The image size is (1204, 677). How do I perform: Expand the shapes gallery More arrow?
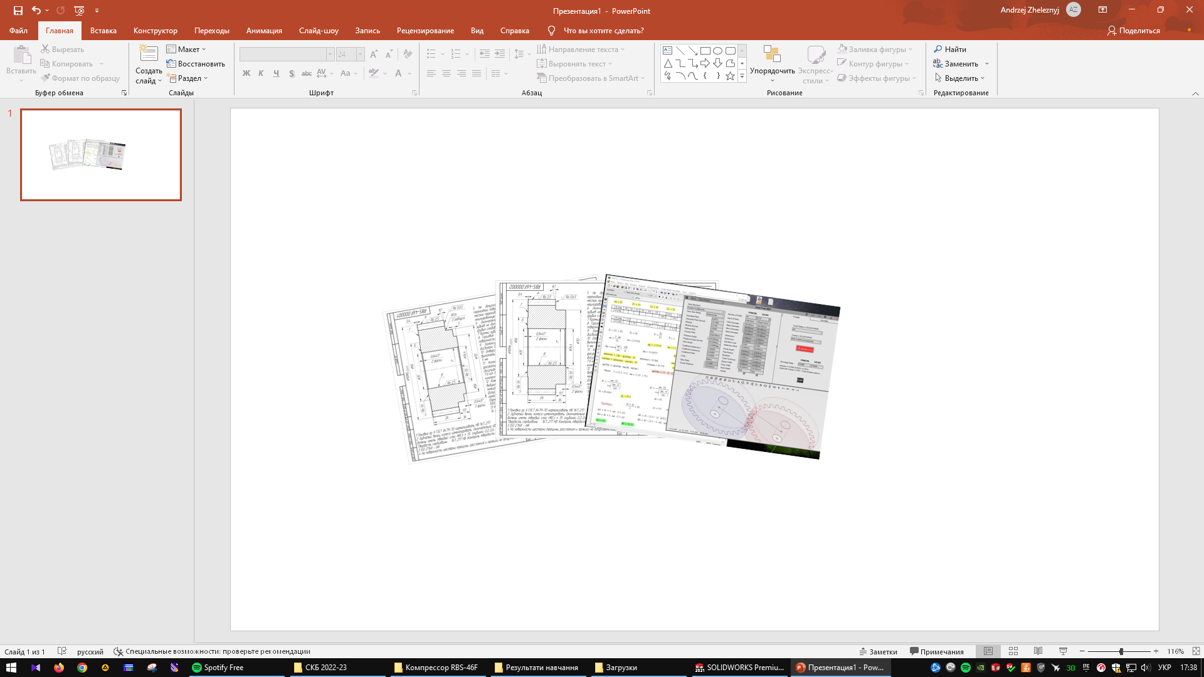tap(742, 76)
